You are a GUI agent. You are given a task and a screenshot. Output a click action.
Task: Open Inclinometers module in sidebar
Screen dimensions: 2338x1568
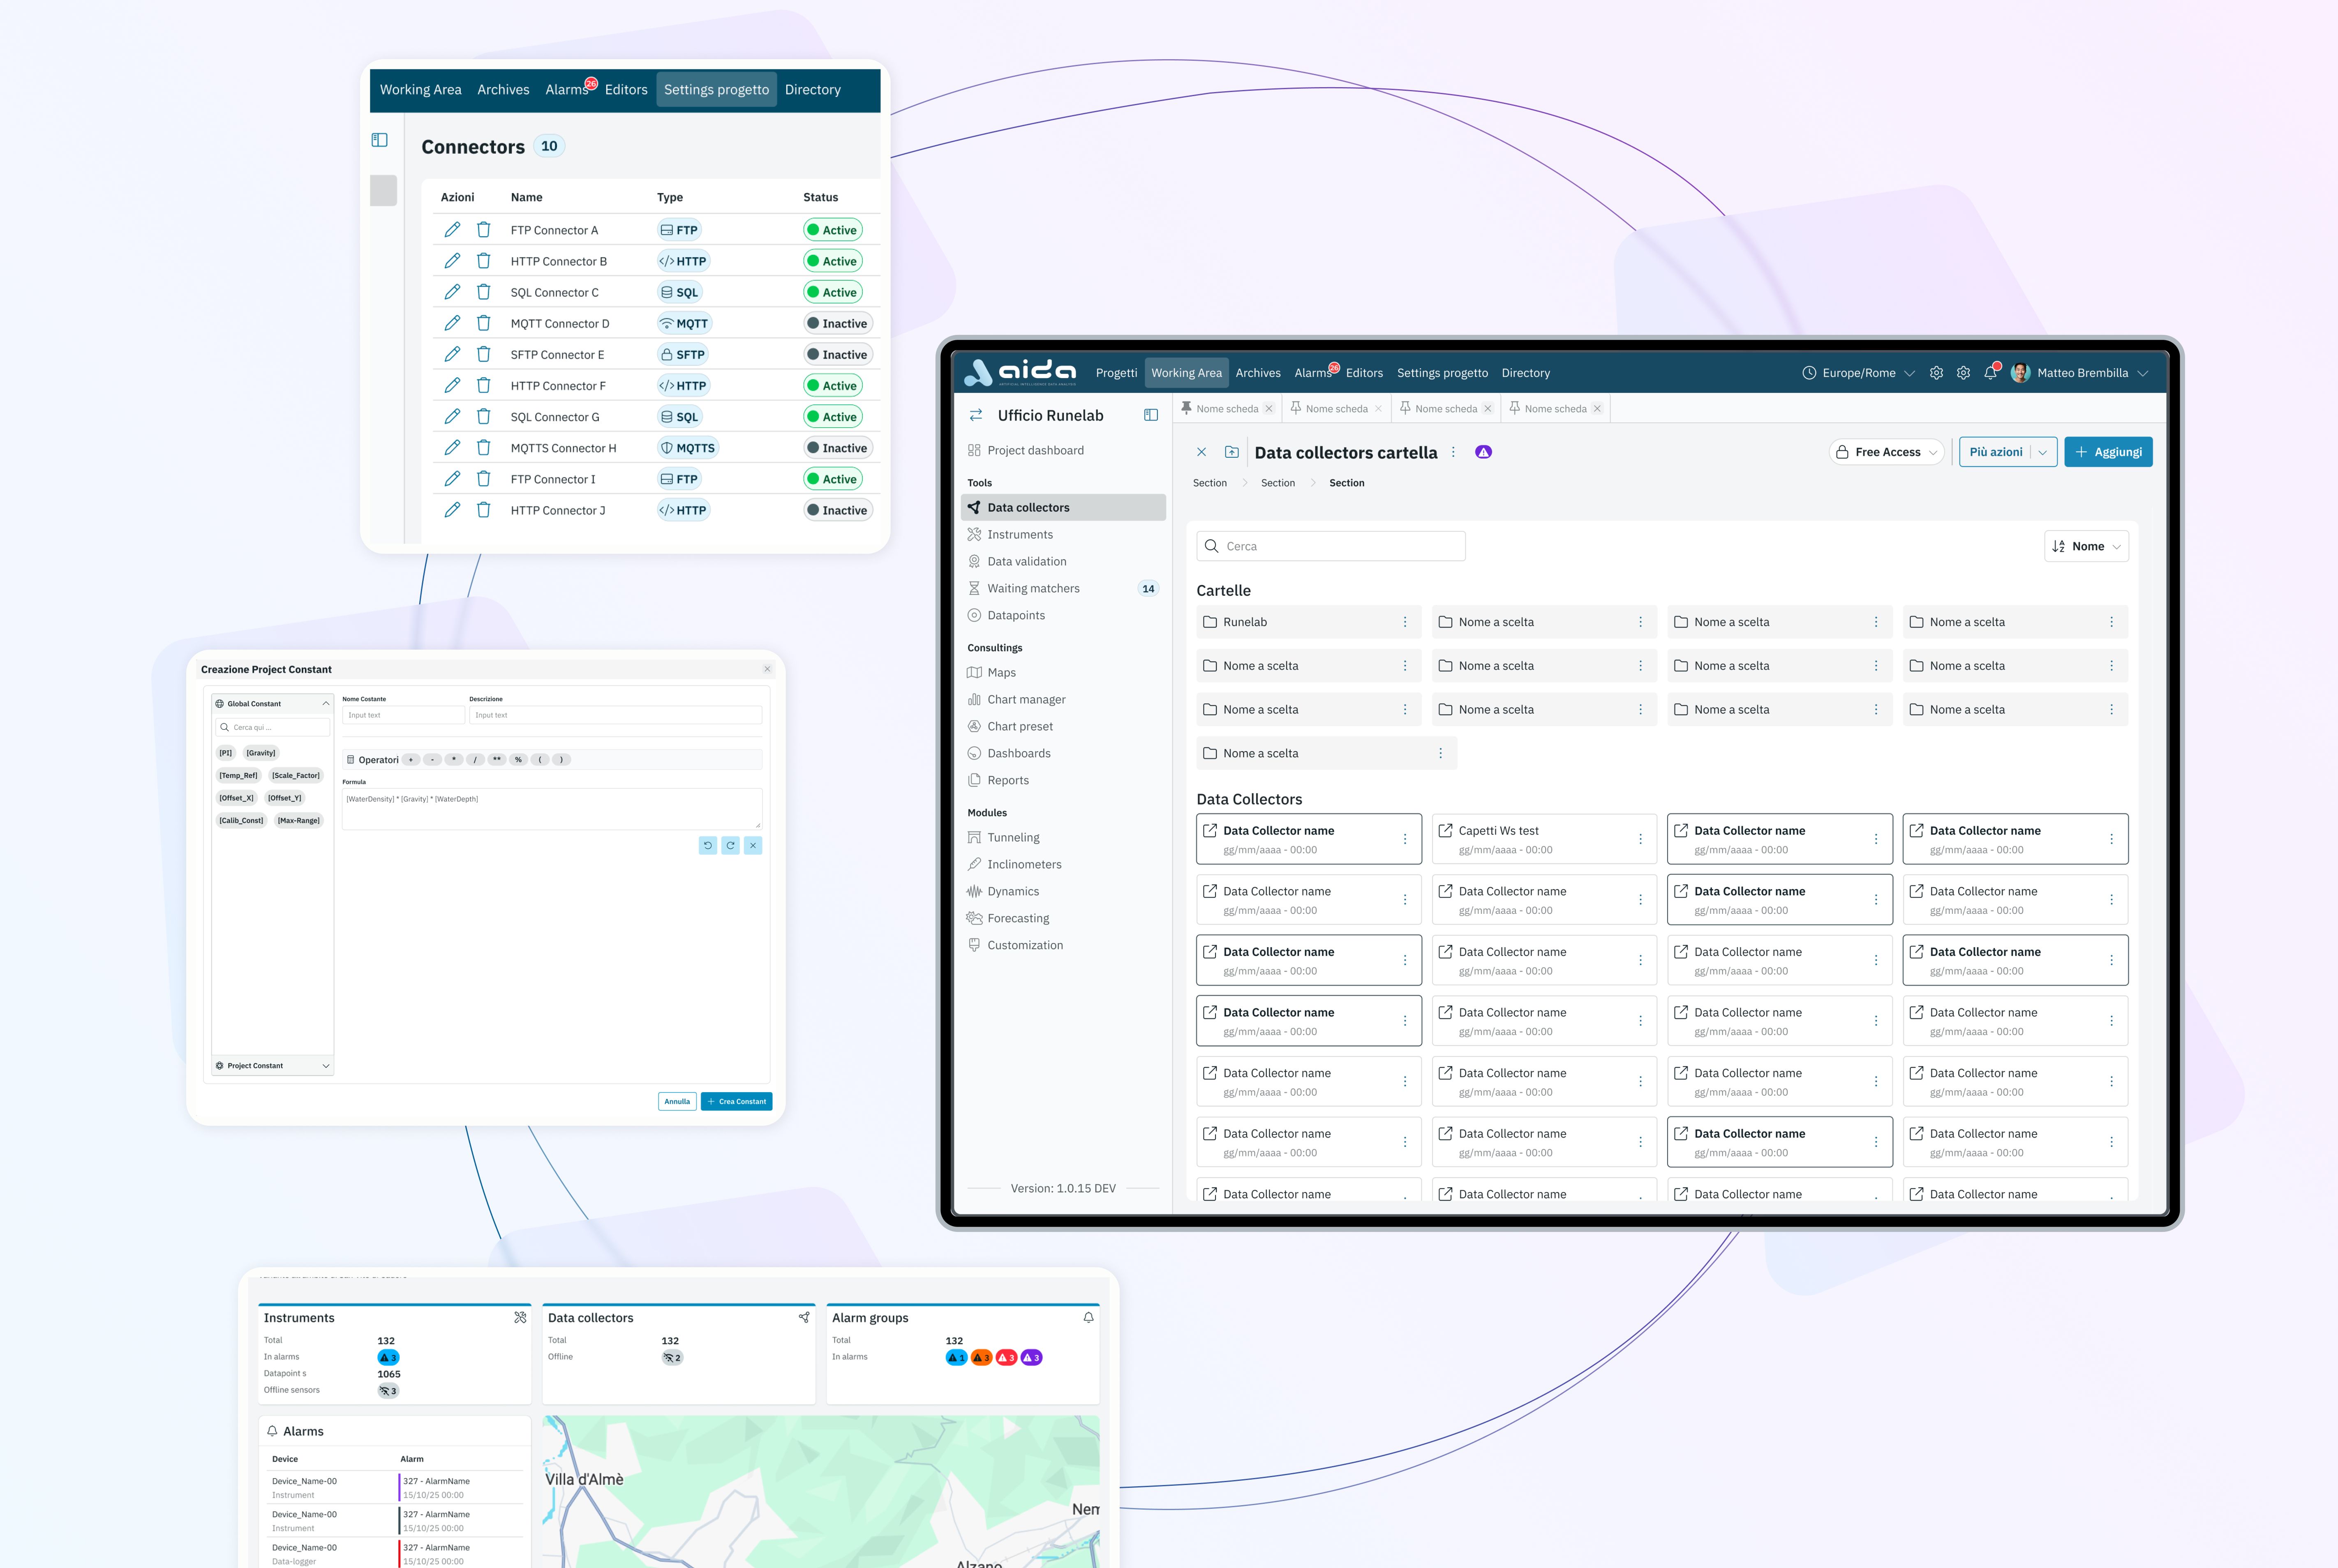tap(1063, 864)
